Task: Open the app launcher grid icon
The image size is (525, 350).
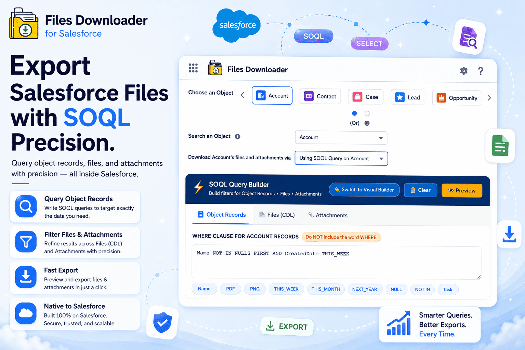Action: pos(193,68)
